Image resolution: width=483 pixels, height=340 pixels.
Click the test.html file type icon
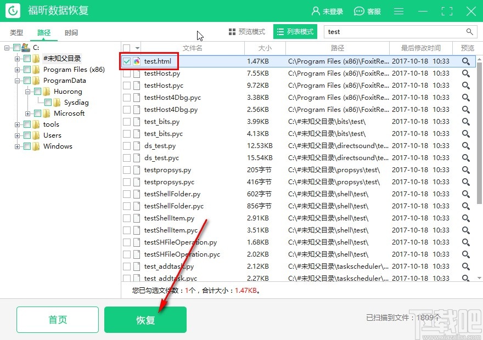tap(137, 61)
